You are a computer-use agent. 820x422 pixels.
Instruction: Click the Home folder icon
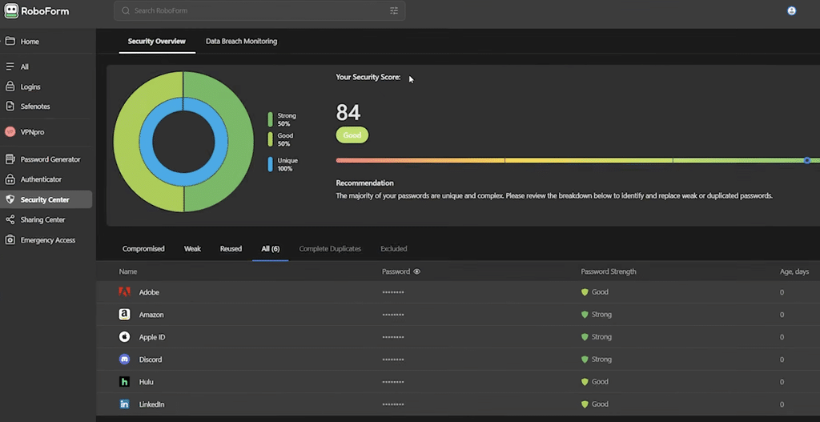tap(10, 42)
